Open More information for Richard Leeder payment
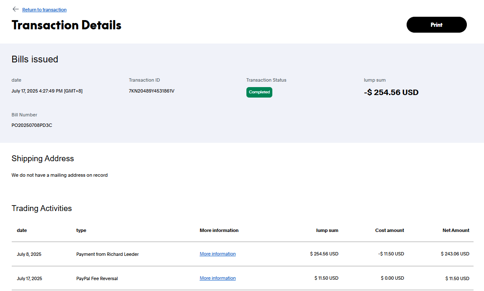This screenshot has height=291, width=484. click(218, 254)
